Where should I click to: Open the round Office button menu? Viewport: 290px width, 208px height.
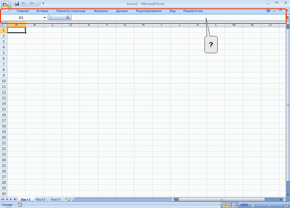pyautogui.click(x=6, y=5)
